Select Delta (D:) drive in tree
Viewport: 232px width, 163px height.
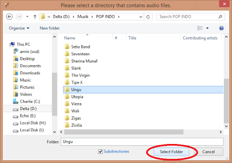[28, 109]
